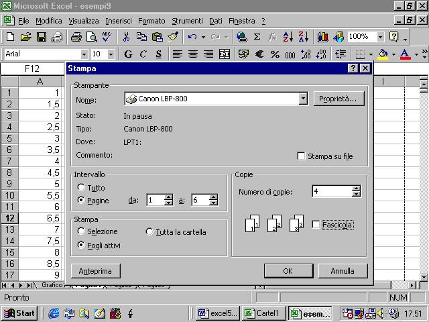Enable the Stampa su file checkbox
Screen dimensions: 429x322
tap(301, 156)
